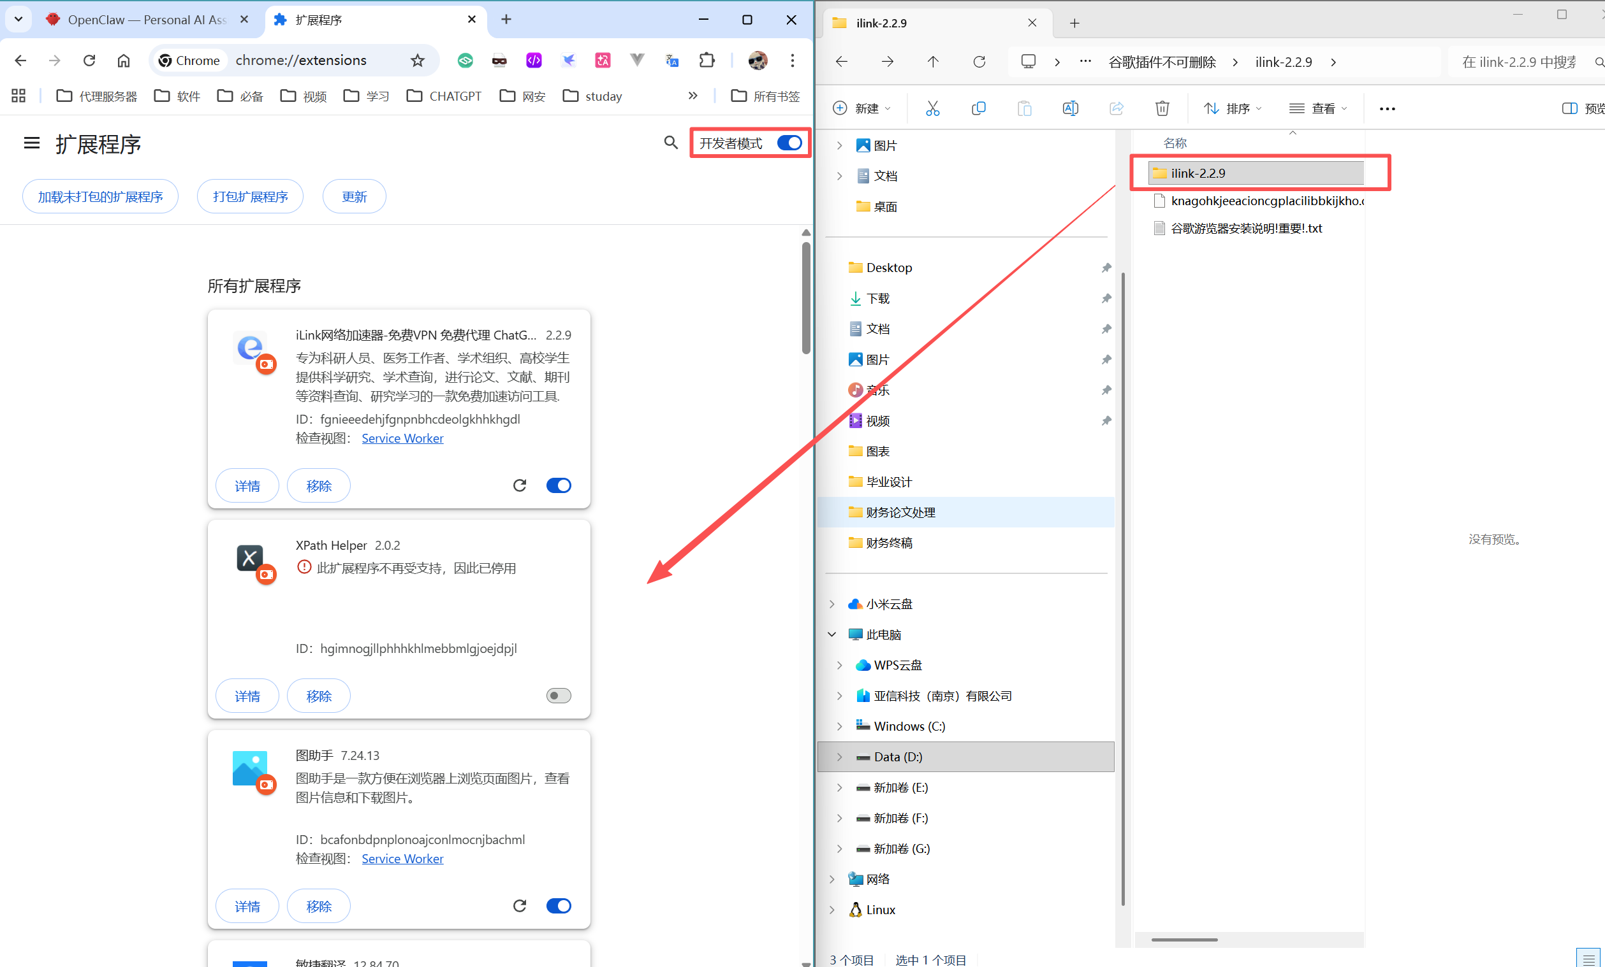Click 加载未打包的扩展程序 button

click(100, 197)
